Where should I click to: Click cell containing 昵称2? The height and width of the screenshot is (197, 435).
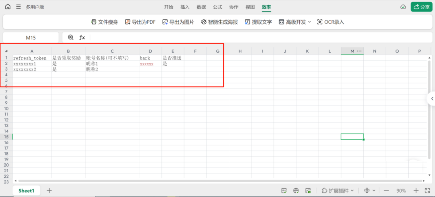[x=112, y=69]
